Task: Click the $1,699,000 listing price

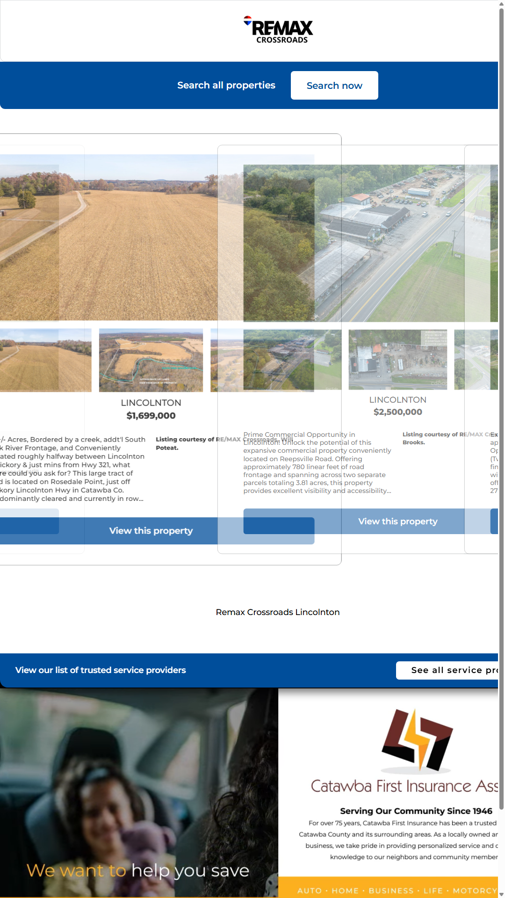Action: click(x=151, y=416)
